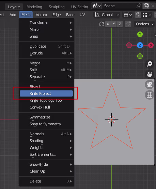Pin the scene to workspace
Image resolution: width=156 pixels, height=189 pixels.
point(139,6)
